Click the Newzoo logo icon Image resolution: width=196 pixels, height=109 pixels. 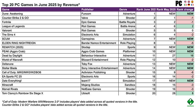(191, 102)
